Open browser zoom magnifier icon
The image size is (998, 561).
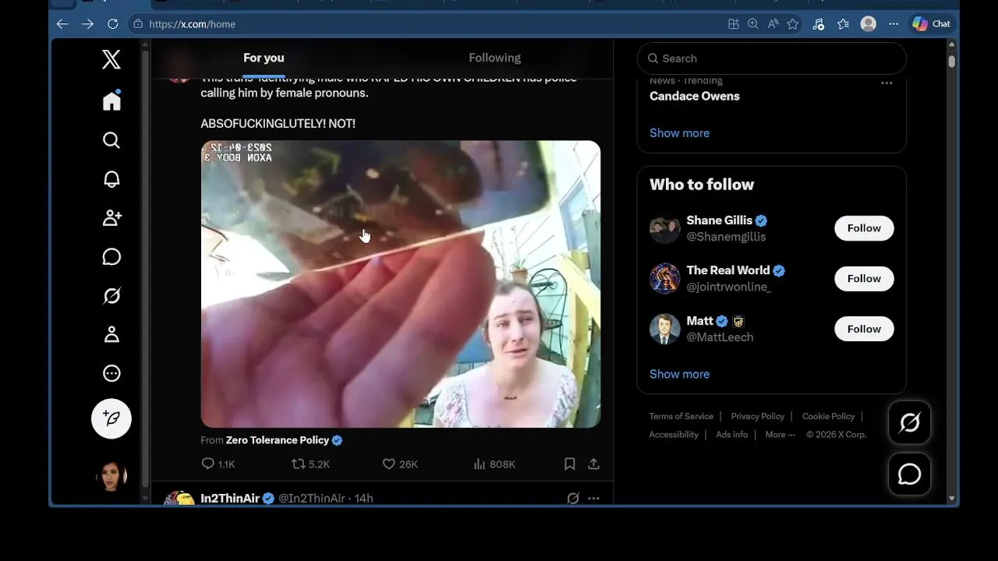[753, 24]
